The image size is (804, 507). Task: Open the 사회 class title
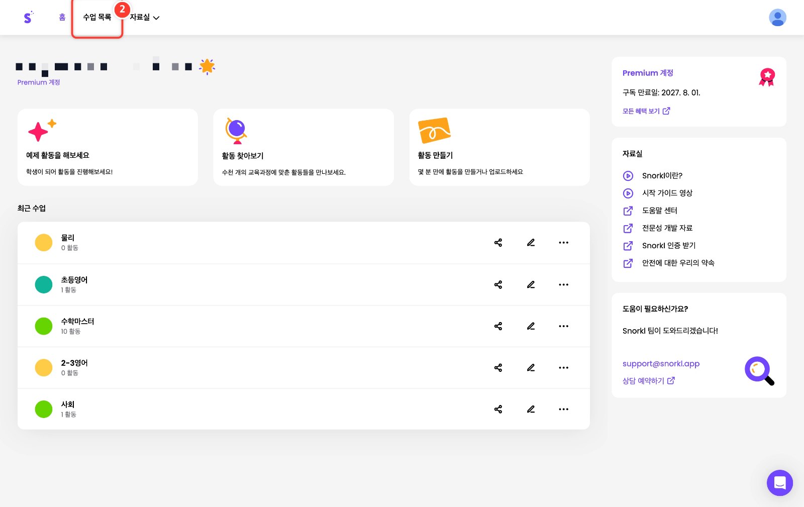tap(68, 404)
